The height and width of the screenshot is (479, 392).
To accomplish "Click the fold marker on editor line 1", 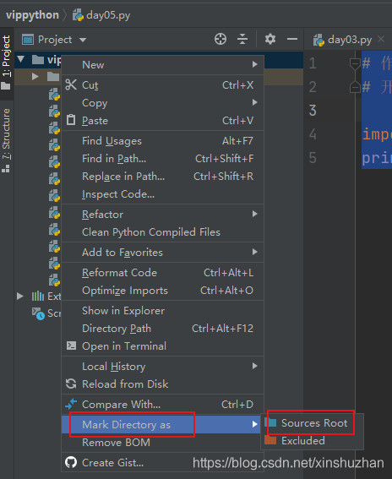I will (355, 64).
